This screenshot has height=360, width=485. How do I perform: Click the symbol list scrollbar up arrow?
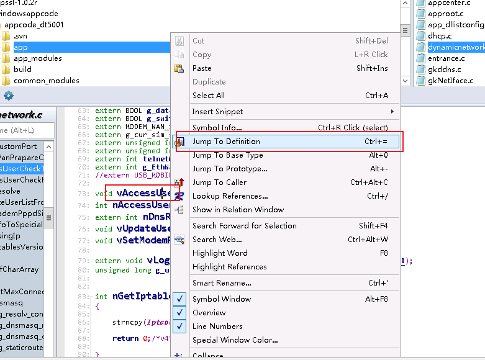48,146
